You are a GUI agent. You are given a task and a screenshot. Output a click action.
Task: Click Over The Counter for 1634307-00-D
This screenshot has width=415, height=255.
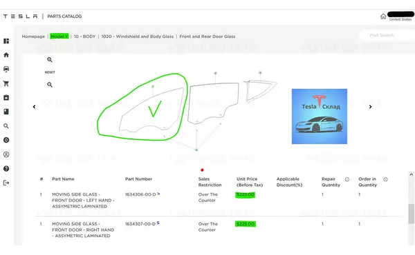pos(208,227)
